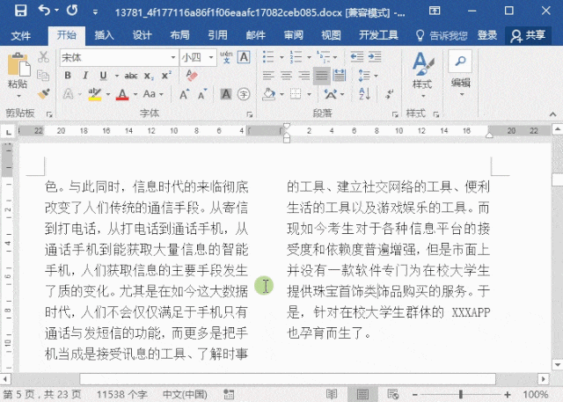
Task: Toggle bold formatting
Action: (x=68, y=76)
